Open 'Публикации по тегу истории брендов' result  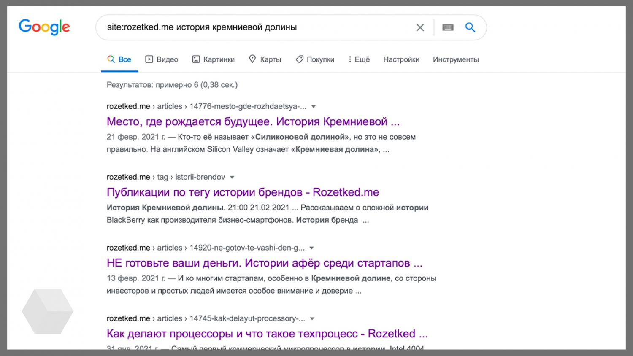[x=243, y=192]
